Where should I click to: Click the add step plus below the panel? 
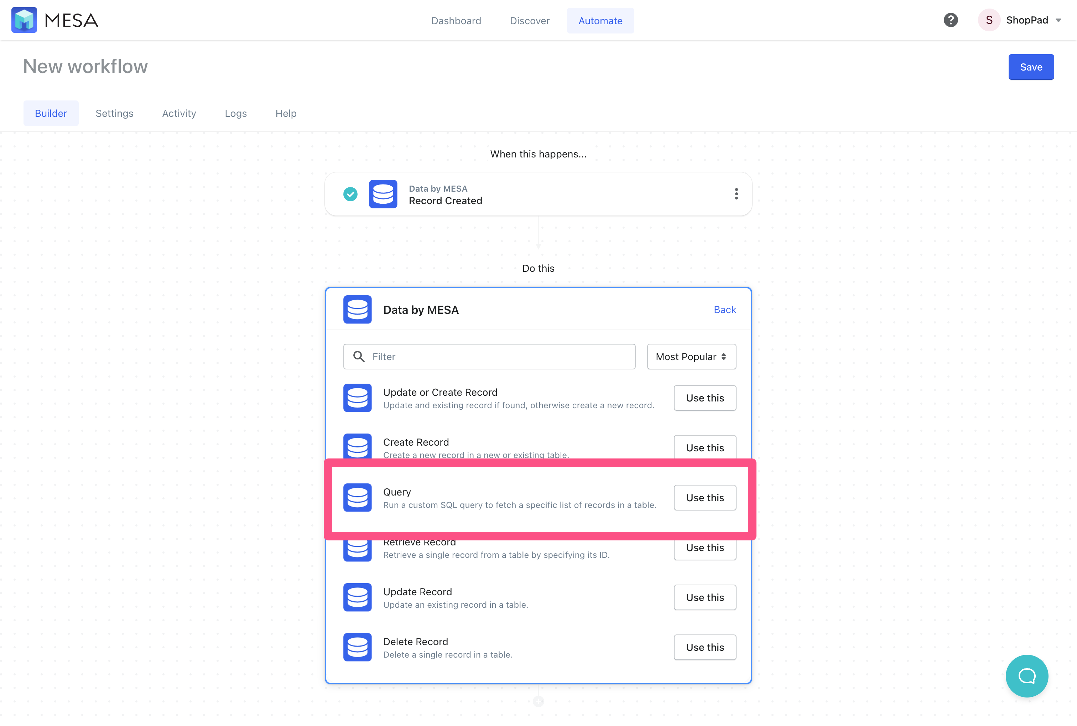(x=538, y=701)
